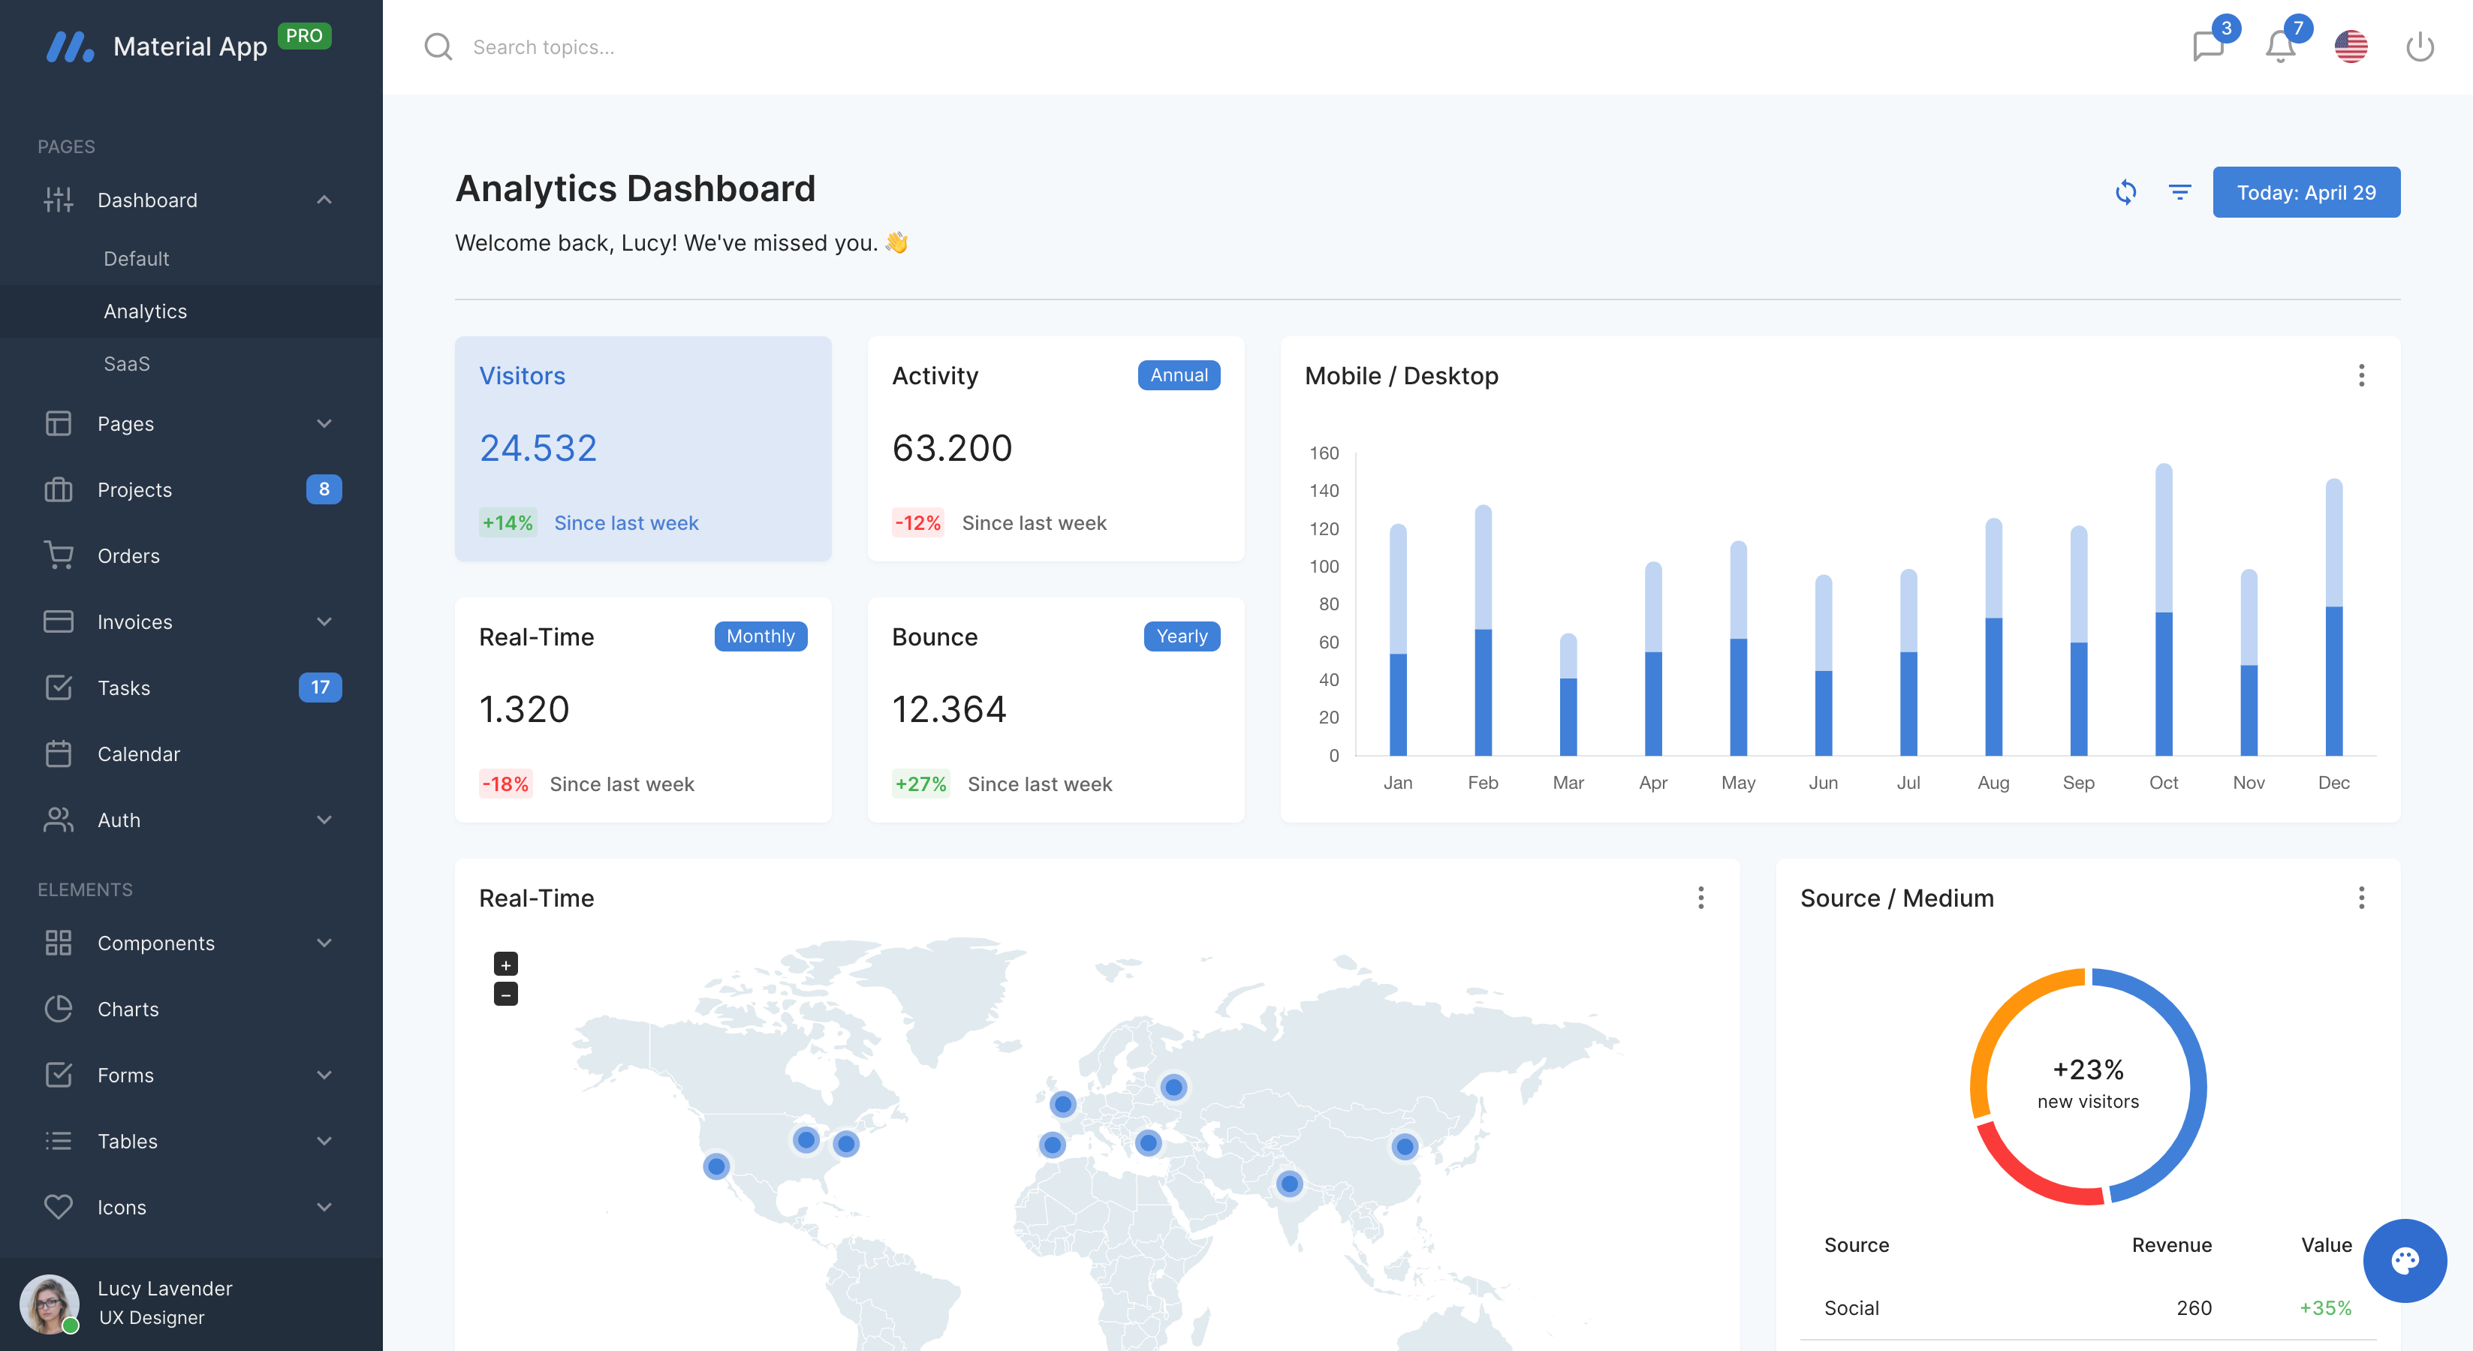Viewport: 2473px width, 1351px height.
Task: Open the theme palette floating button
Action: coord(2404,1260)
